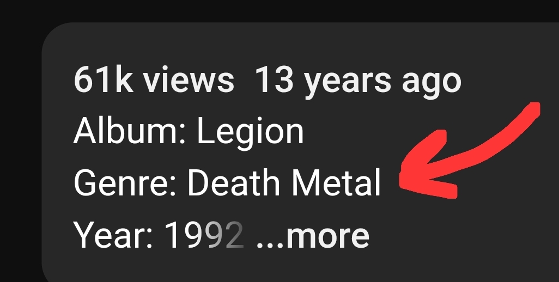This screenshot has height=282, width=559.
Task: Click the "Genre:" label
Action: (x=125, y=183)
